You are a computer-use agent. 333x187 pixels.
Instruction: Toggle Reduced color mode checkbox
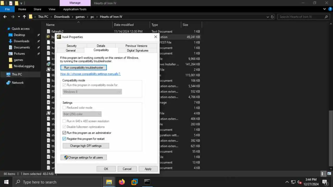pos(64,108)
